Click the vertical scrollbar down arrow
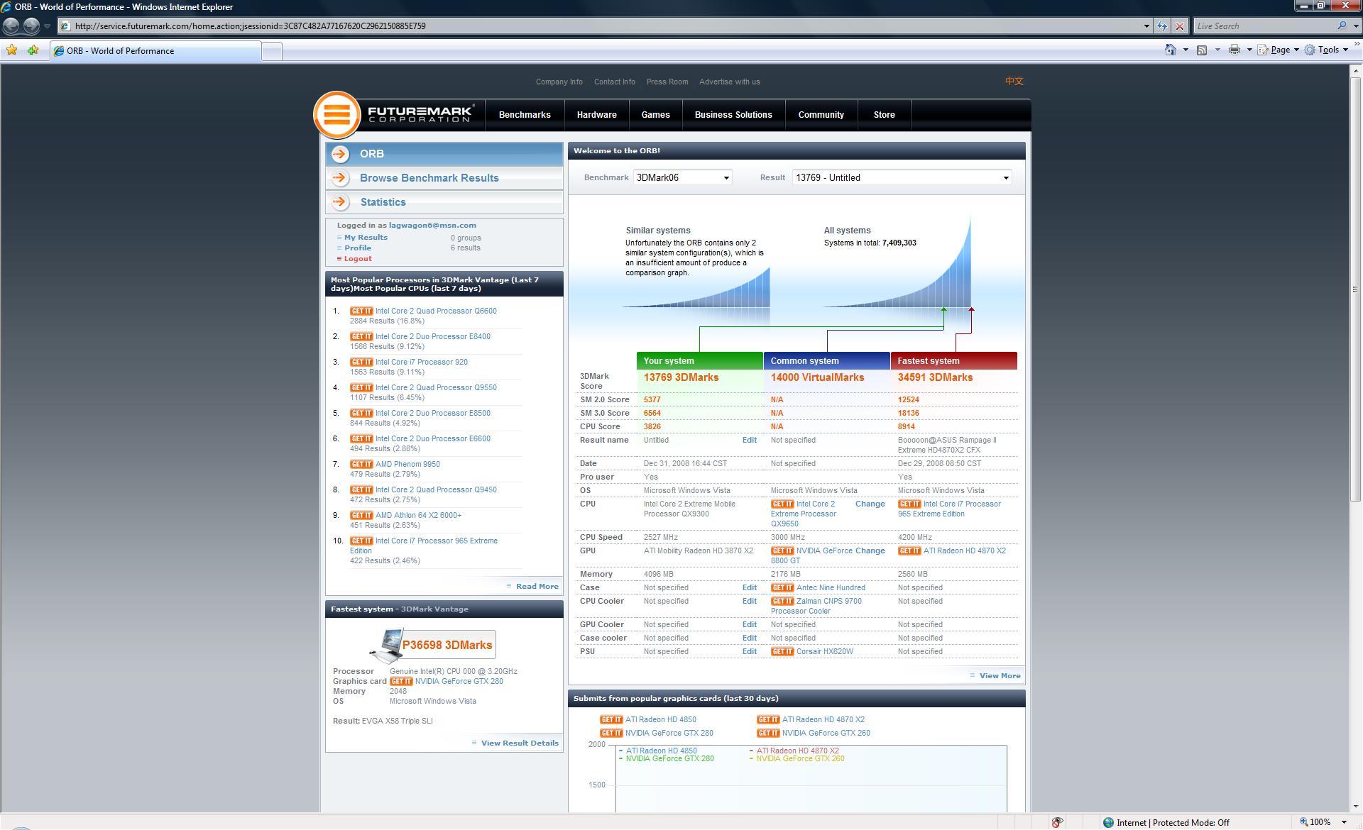 pyautogui.click(x=1355, y=807)
